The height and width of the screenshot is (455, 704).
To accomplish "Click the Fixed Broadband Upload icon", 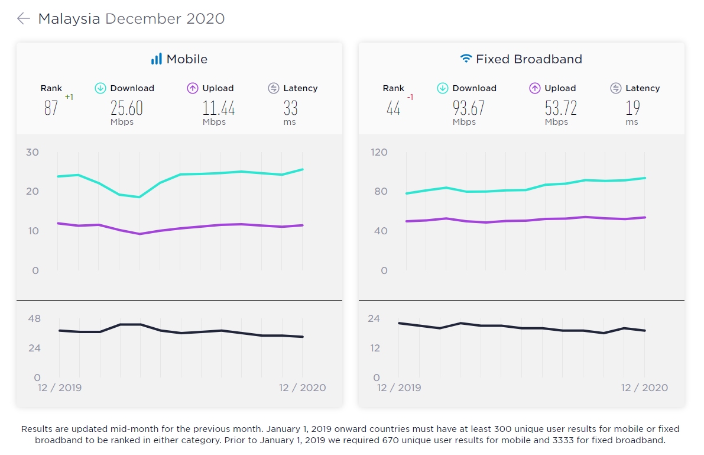I will coord(535,88).
